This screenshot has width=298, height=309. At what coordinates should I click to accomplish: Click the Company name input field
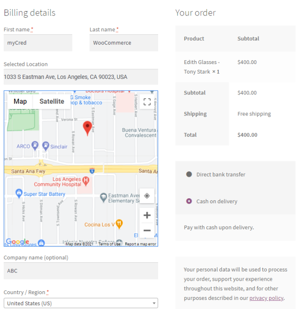coord(81,271)
